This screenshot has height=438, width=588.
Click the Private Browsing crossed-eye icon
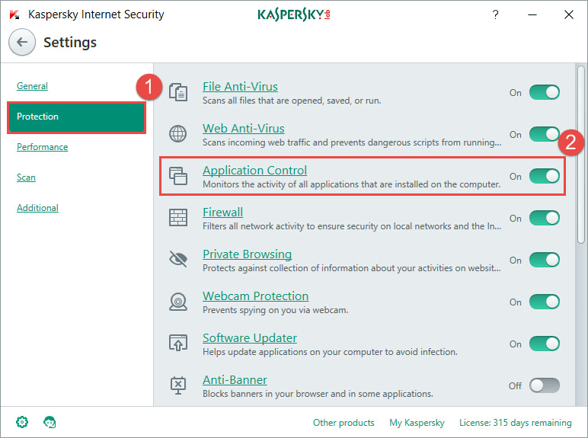click(177, 260)
